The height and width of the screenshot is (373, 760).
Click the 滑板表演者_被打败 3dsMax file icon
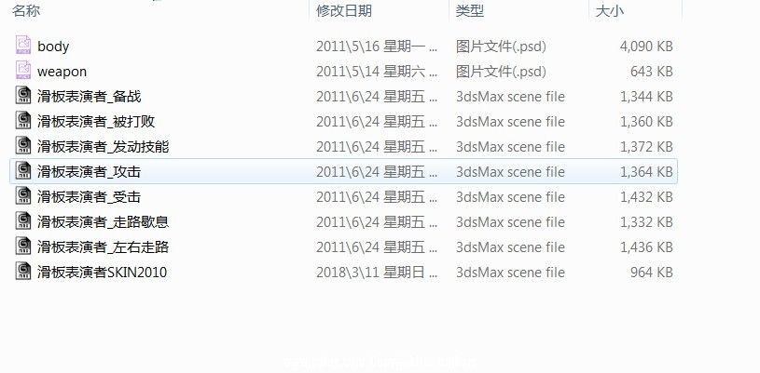coord(23,121)
